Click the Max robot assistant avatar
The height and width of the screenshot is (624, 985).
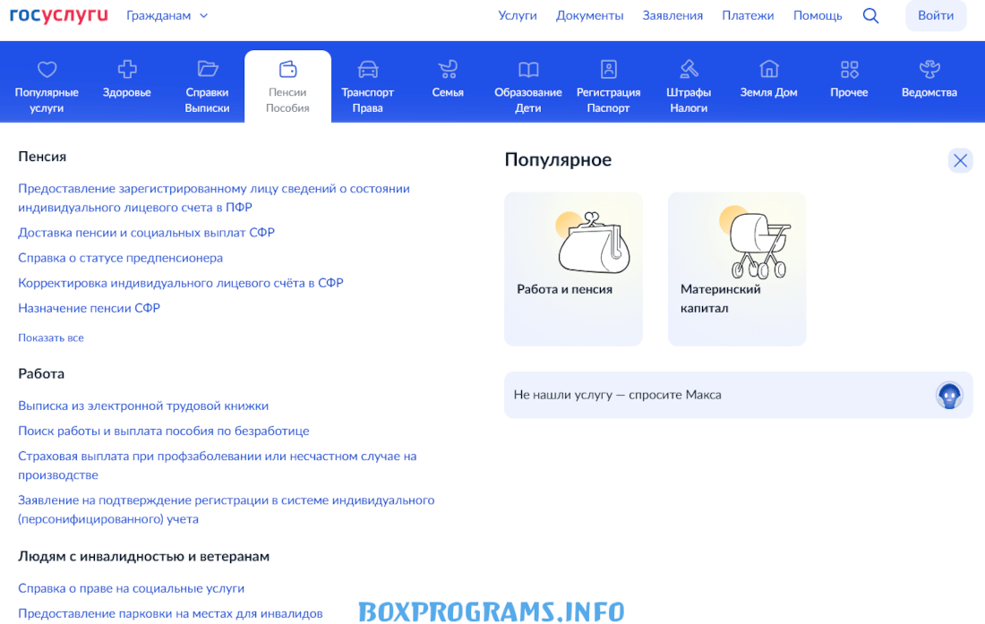(x=949, y=396)
